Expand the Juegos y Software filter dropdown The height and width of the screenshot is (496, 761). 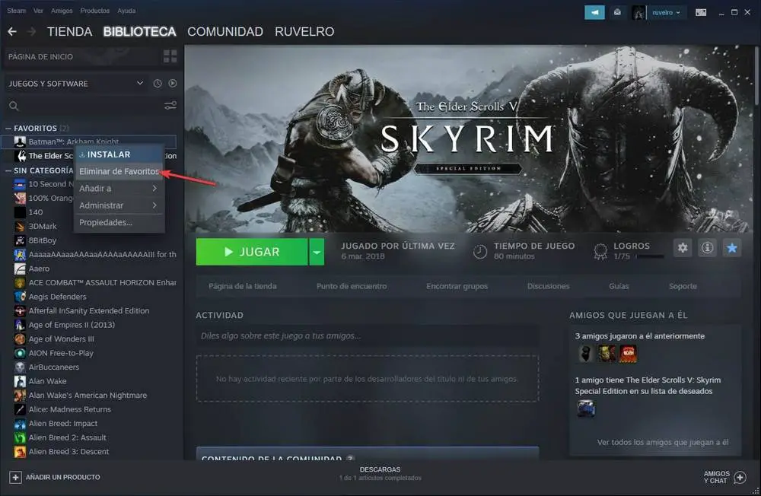point(140,83)
